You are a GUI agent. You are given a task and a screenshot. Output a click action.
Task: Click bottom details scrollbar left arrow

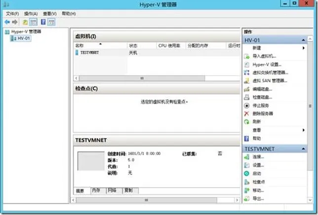pyautogui.click(x=73, y=200)
